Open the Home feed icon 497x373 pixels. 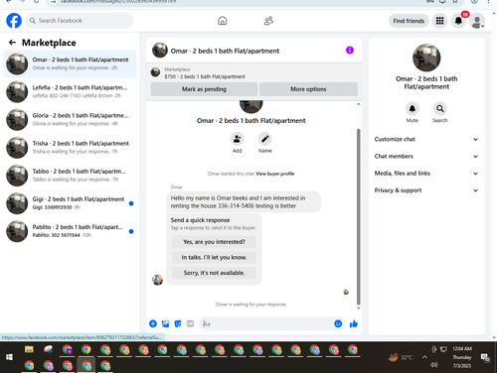(223, 21)
